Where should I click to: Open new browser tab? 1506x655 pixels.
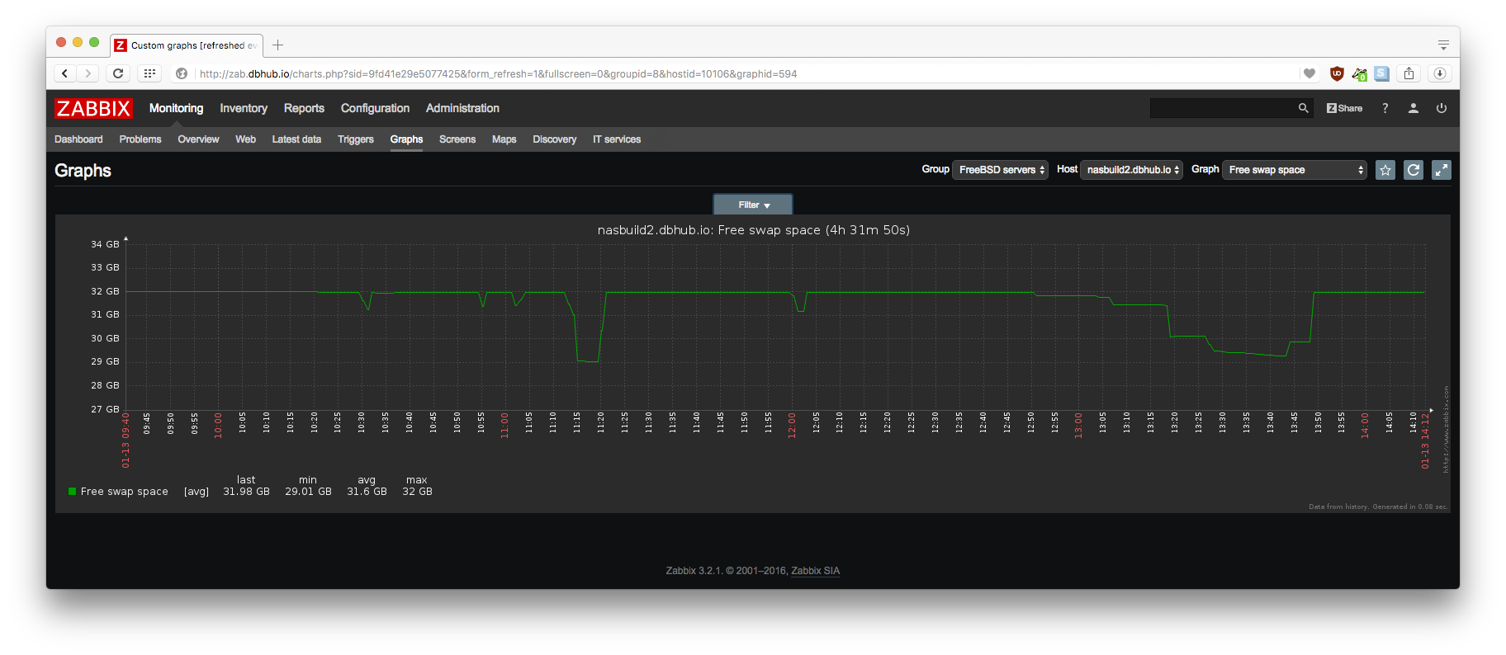pyautogui.click(x=278, y=45)
